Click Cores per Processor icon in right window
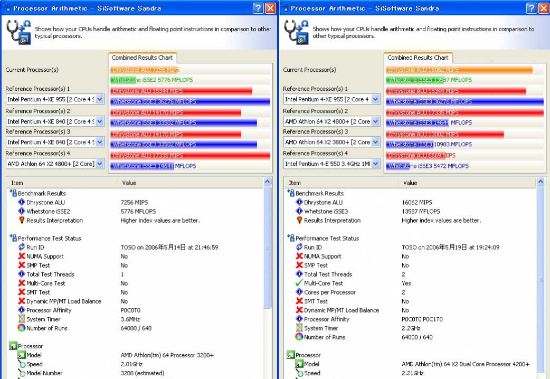This screenshot has width=550, height=379. (x=299, y=292)
